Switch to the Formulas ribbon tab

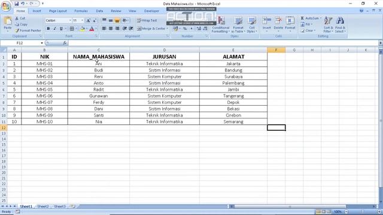pos(81,11)
